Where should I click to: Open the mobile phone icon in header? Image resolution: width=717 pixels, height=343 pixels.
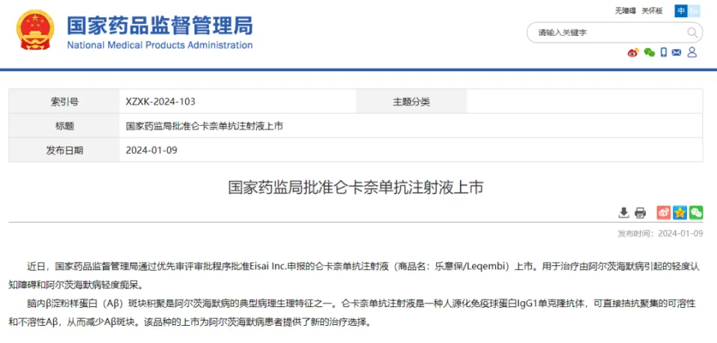click(663, 52)
